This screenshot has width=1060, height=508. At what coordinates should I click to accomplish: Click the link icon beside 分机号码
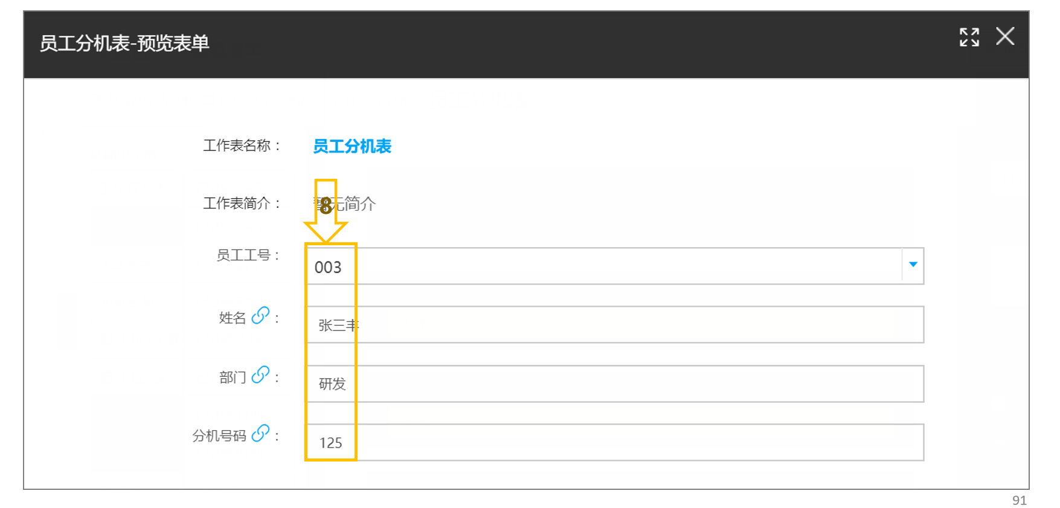(x=260, y=433)
